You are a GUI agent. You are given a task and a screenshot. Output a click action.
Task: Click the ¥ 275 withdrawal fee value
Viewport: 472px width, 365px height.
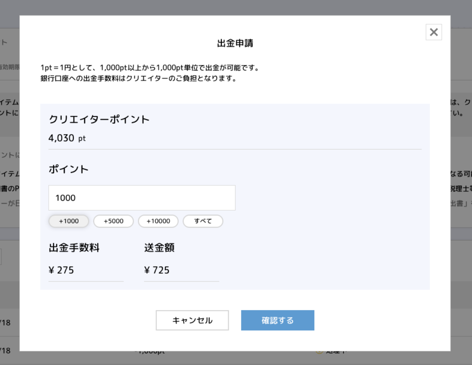click(61, 270)
